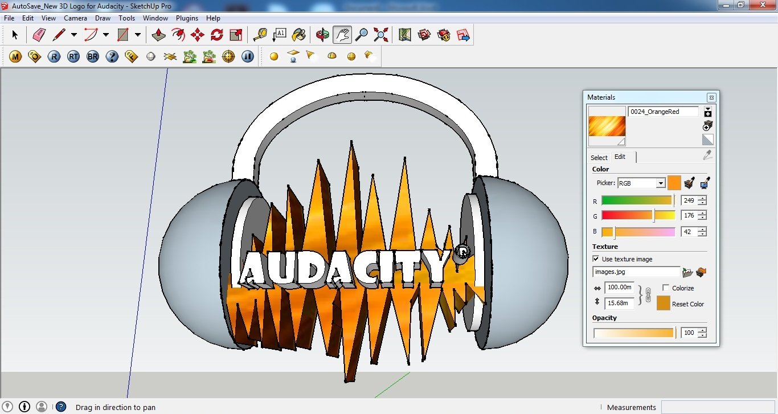Open the Line tool dropdown arrow
This screenshot has height=414, width=778.
(x=74, y=35)
